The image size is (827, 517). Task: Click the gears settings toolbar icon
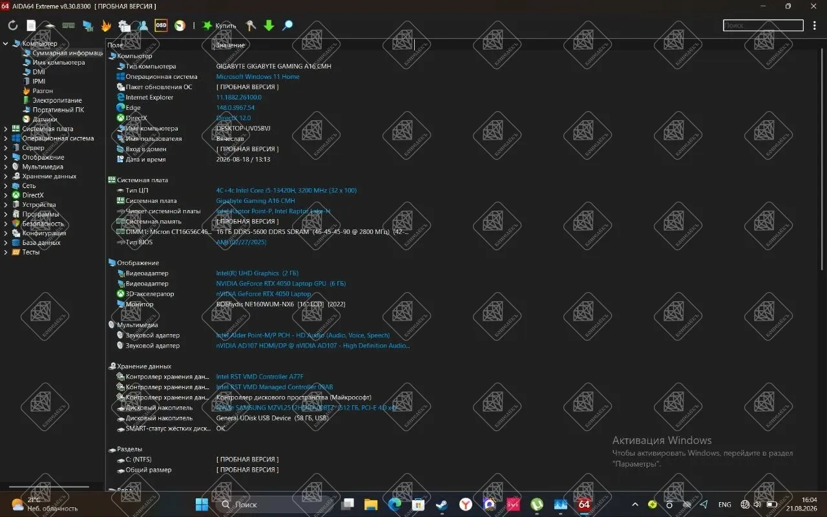coord(124,26)
